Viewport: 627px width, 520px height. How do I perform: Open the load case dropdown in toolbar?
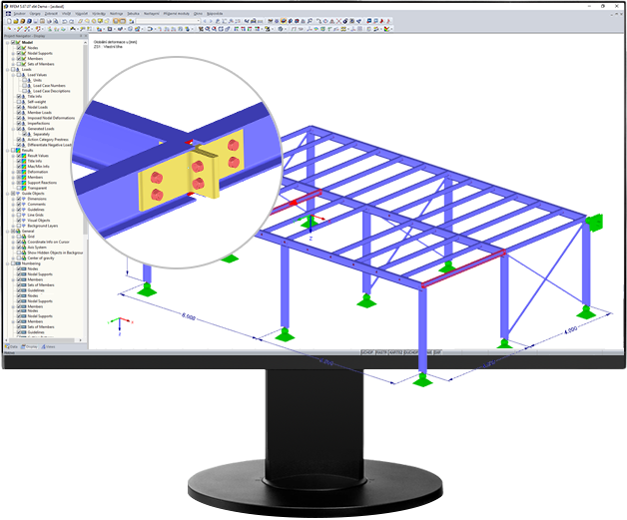(199, 21)
